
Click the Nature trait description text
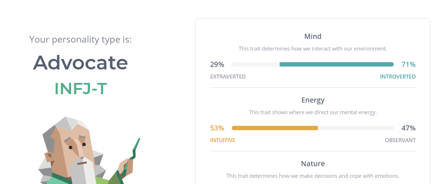coord(313,176)
